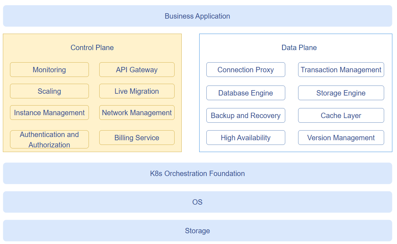
Task: Click the Cache Layer box
Action: click(x=341, y=116)
